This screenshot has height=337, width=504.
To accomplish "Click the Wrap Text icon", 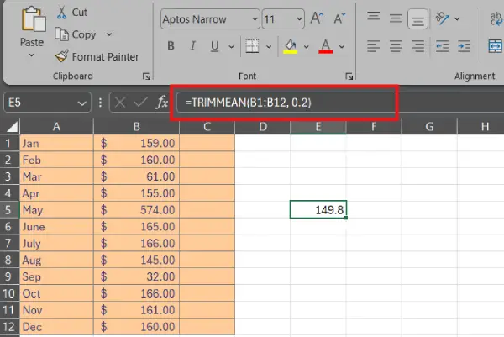I will tap(496, 18).
